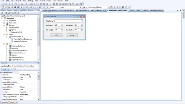Click the View Code icon in Solution Explorer
This screenshot has width=185, height=104.
tap(12, 13)
